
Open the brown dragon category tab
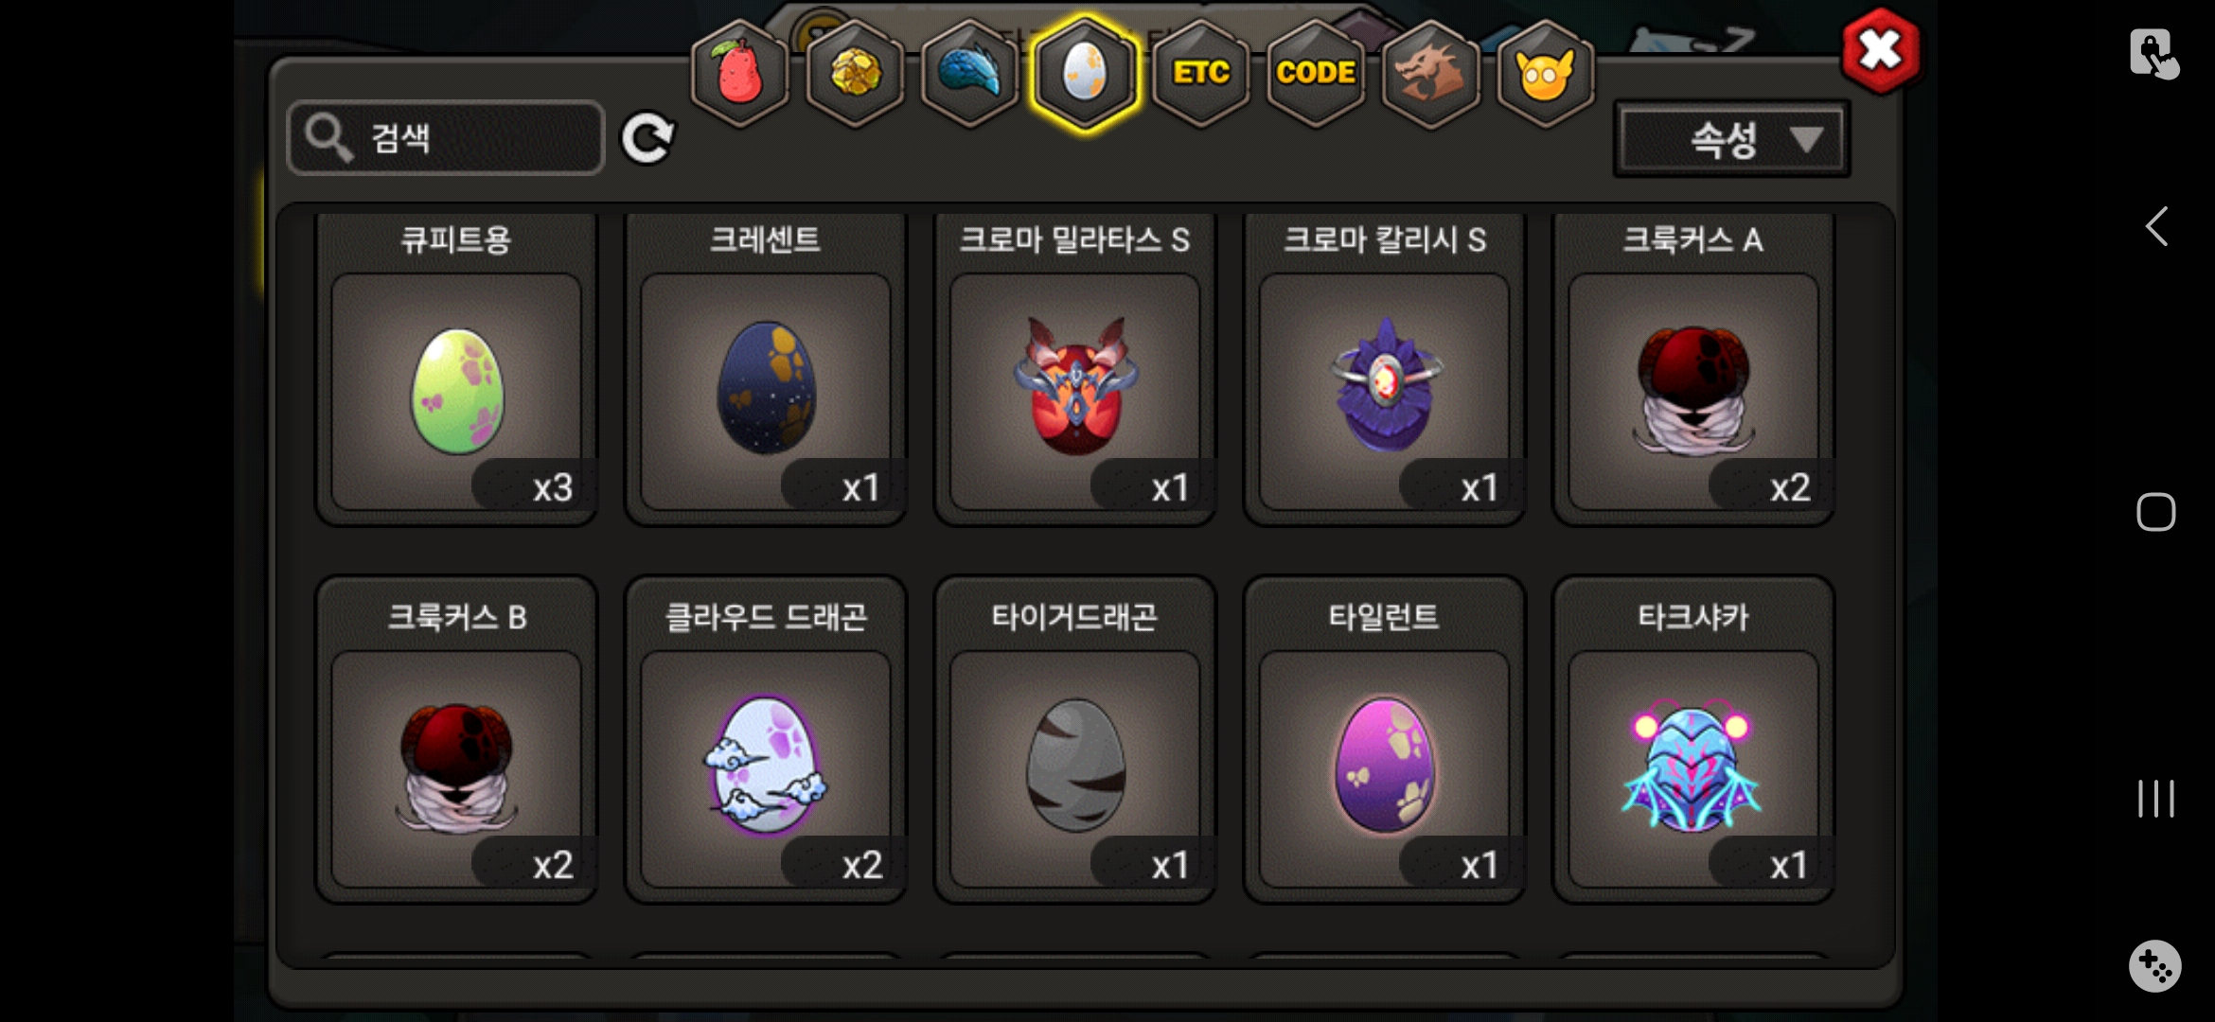1430,74
